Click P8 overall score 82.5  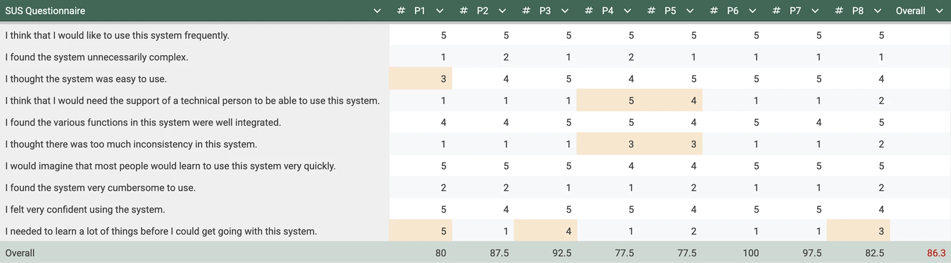coord(875,253)
